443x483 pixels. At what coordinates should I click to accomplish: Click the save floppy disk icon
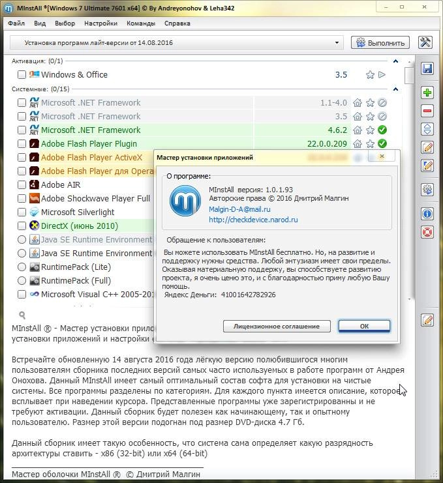click(x=427, y=68)
